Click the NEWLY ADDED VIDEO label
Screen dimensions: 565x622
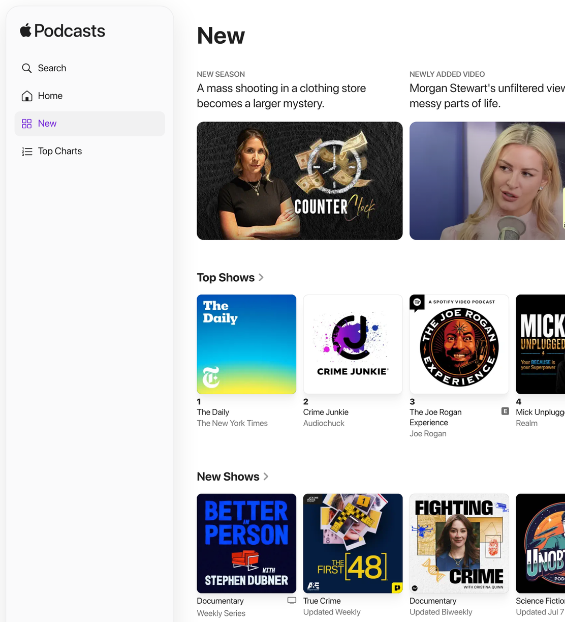[447, 74]
